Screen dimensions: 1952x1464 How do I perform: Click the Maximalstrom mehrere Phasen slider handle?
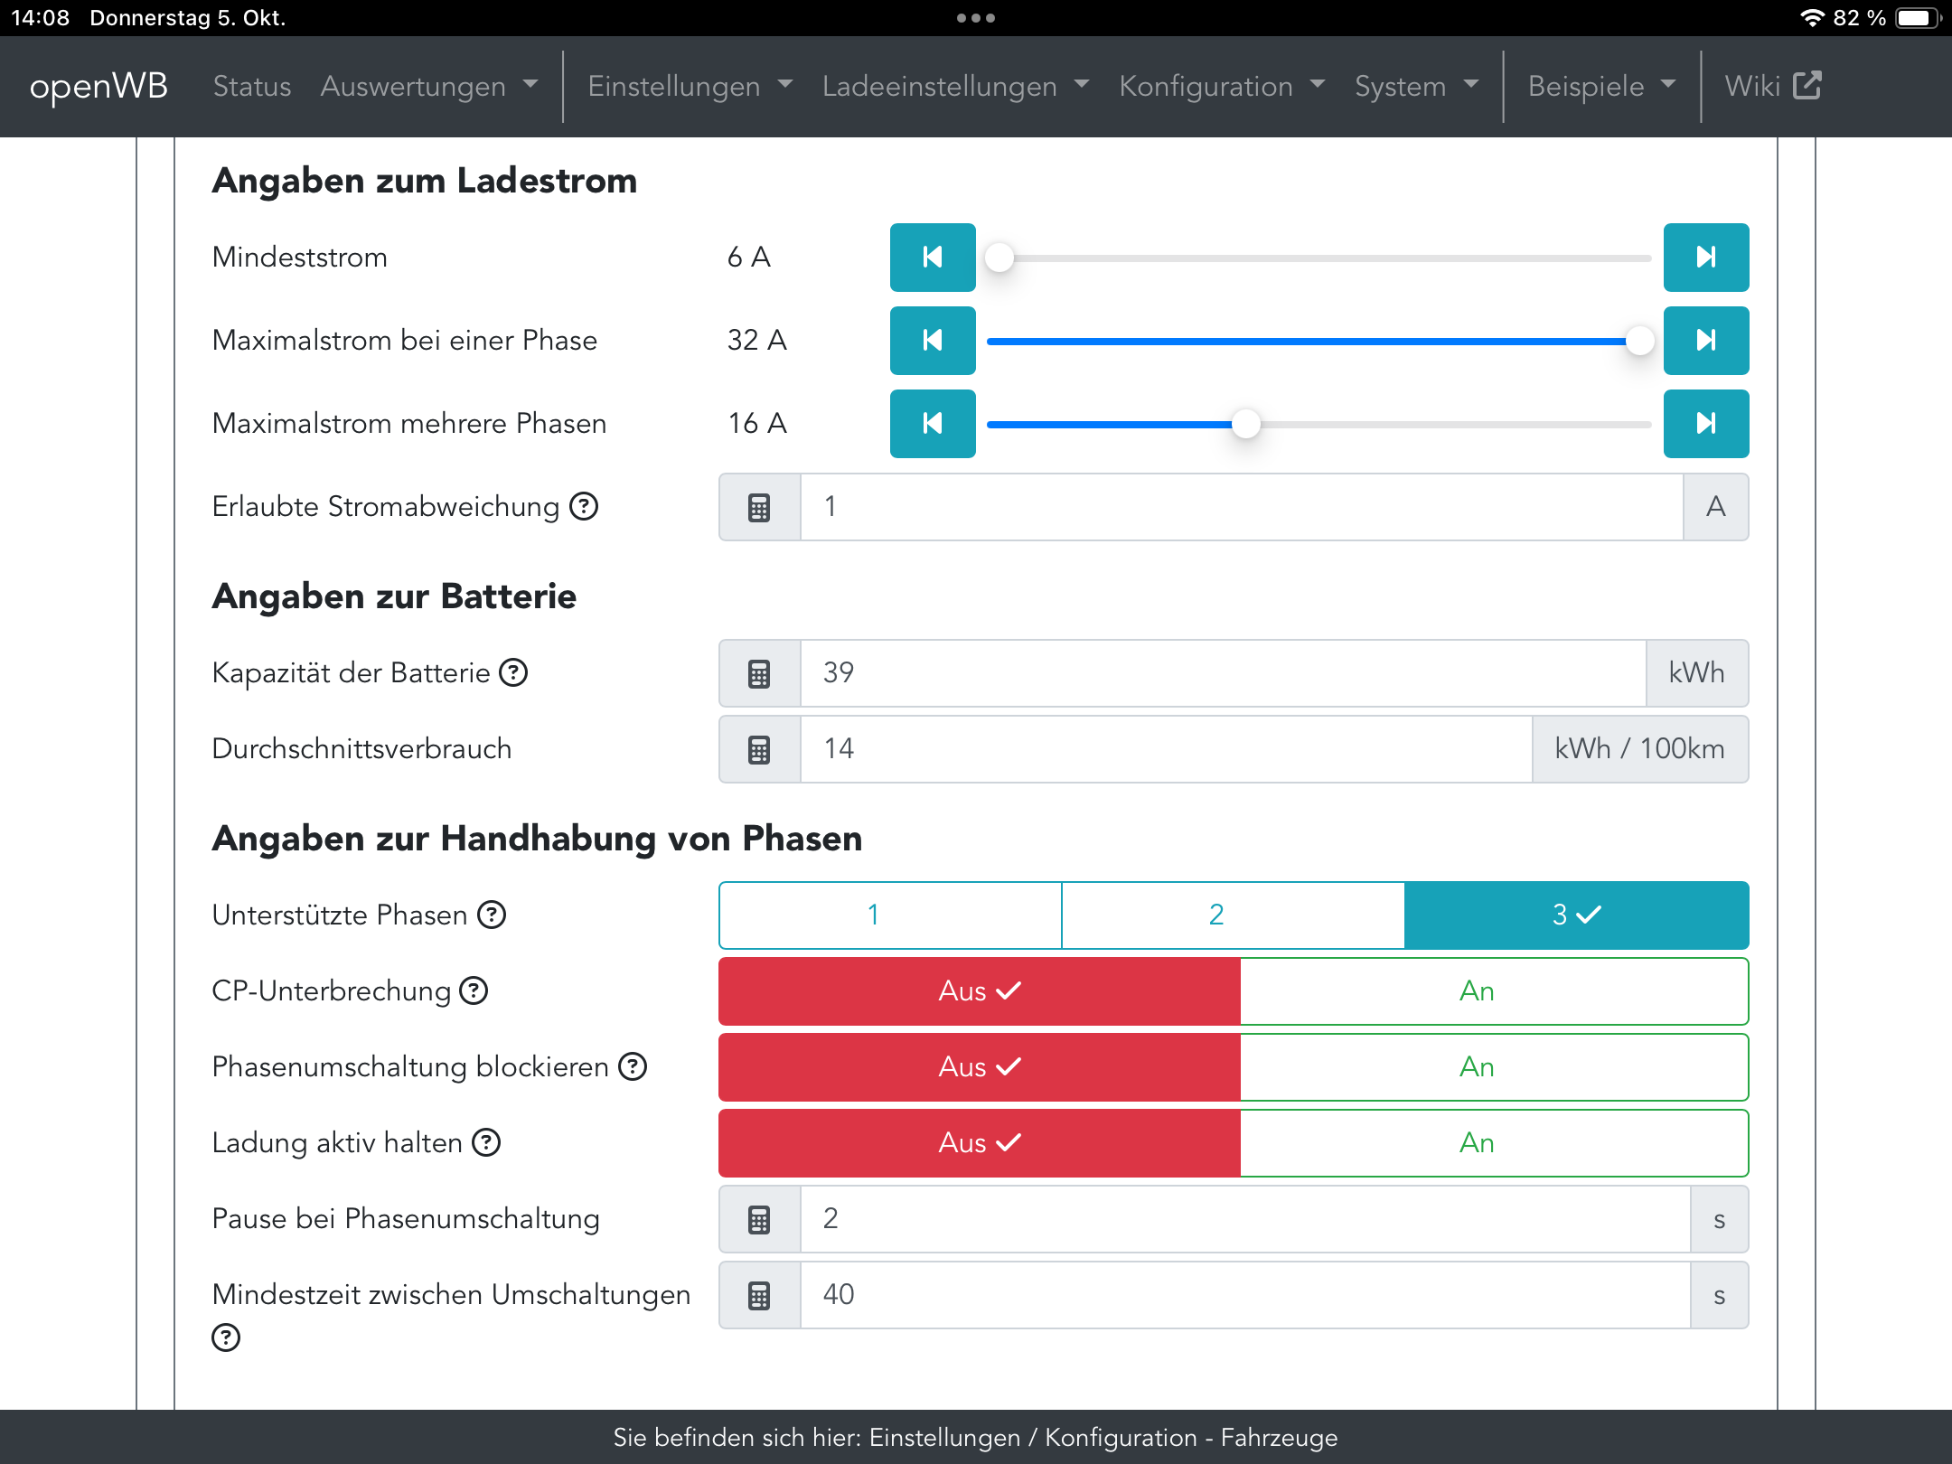[1245, 424]
